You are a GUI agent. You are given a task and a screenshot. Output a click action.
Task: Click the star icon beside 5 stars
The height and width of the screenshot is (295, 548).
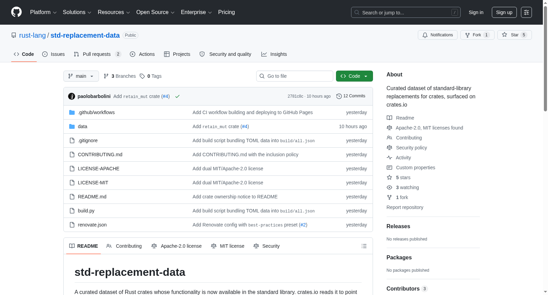tap(389, 177)
